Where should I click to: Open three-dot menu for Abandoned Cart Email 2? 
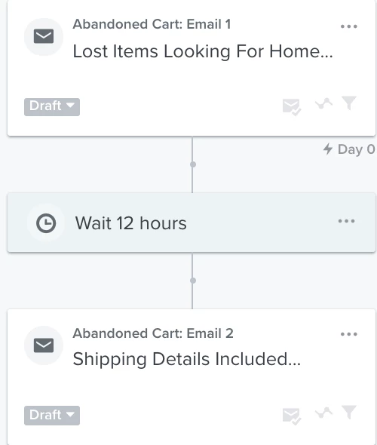(348, 334)
